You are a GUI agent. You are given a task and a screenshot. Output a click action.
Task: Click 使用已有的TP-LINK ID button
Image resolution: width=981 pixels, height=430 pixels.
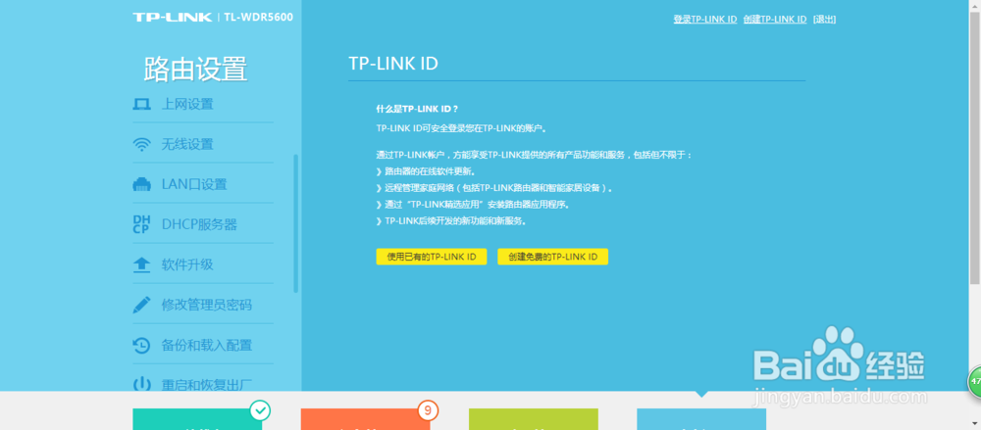[431, 257]
